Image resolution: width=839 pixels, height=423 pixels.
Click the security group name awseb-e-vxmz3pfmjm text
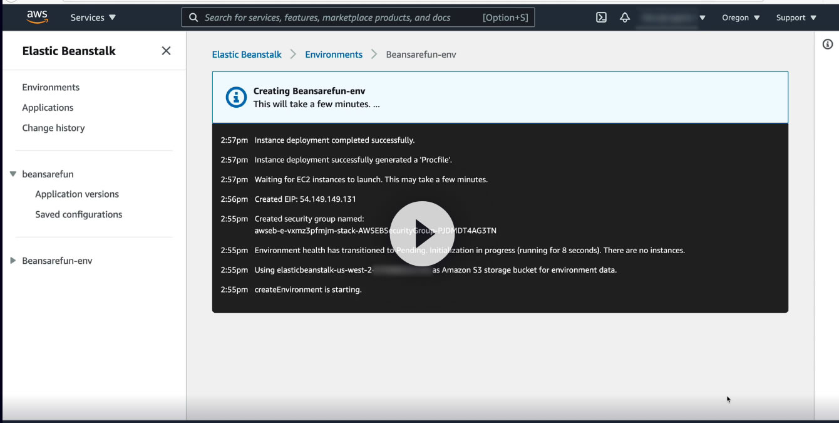[x=375, y=231]
